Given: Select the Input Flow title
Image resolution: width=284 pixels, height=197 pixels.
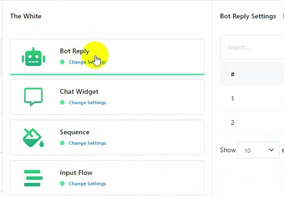Looking at the screenshot, I should 76,173.
